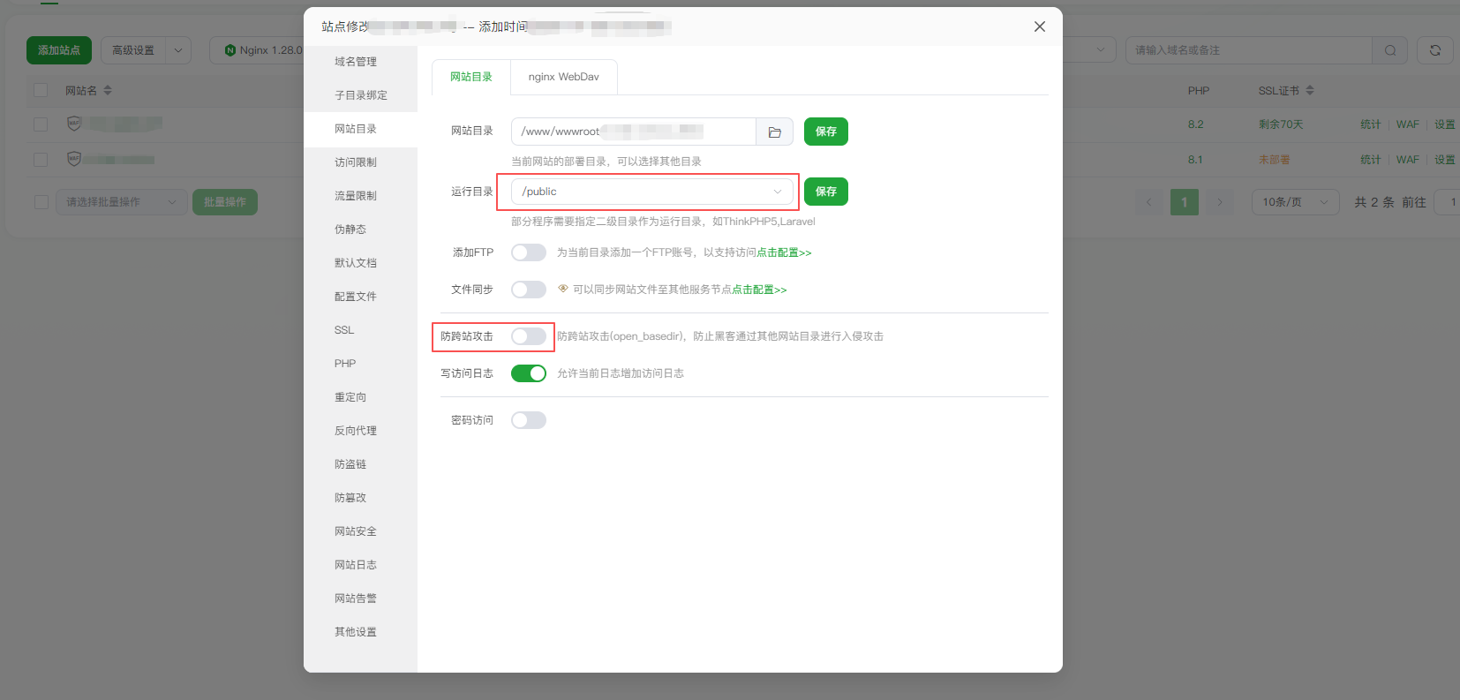
Task: Click 点击配置>> link for 文件同步
Action: 759,290
